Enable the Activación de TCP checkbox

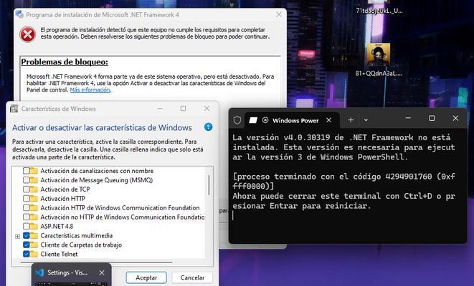click(27, 189)
